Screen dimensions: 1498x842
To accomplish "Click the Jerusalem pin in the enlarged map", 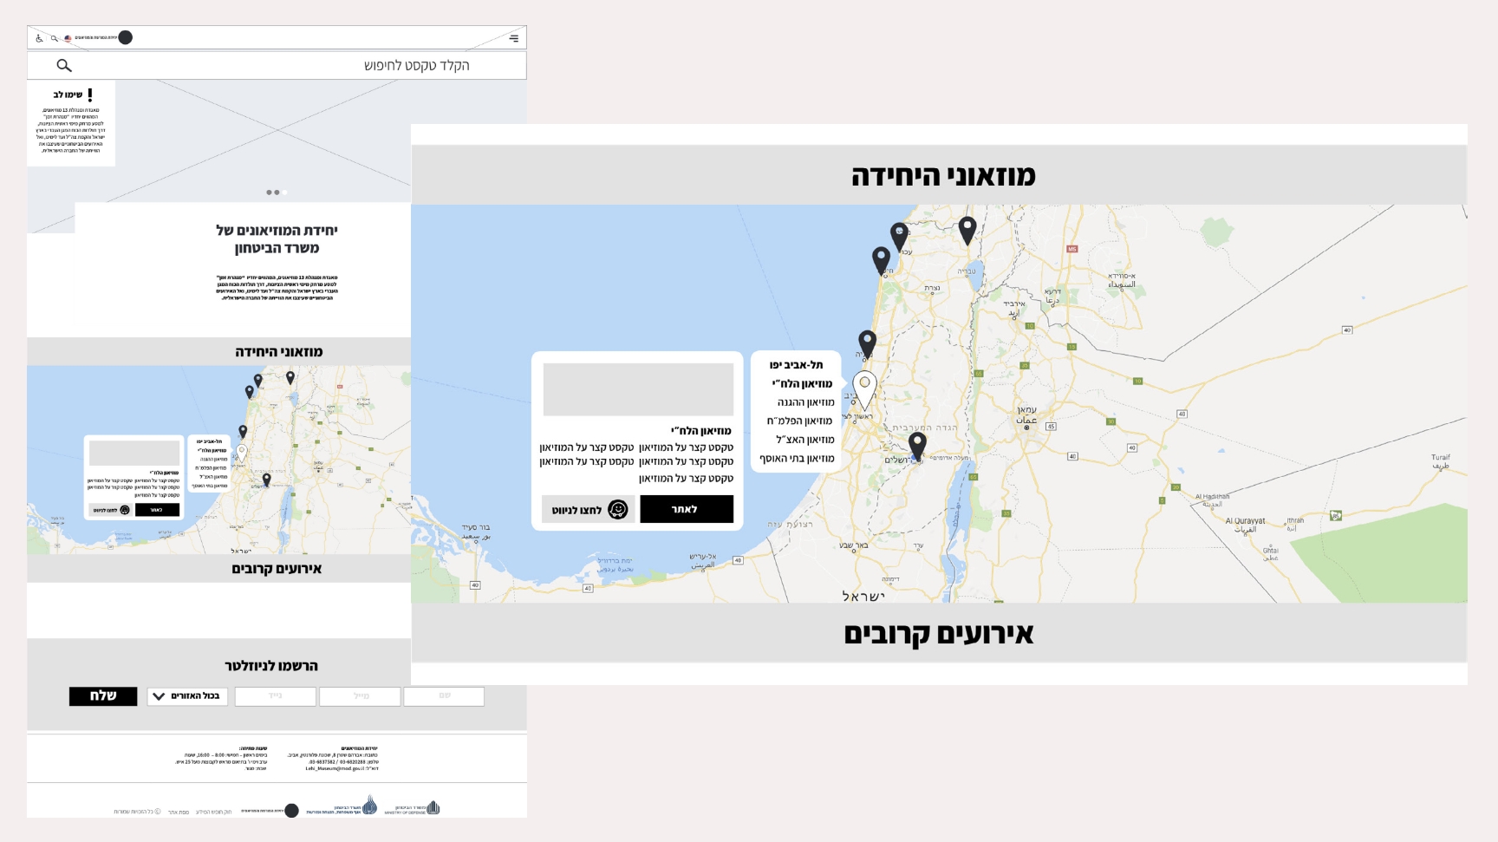I will (x=917, y=447).
